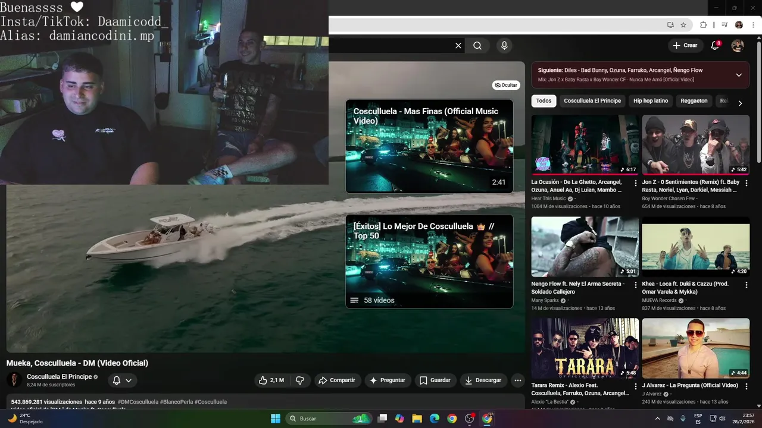The width and height of the screenshot is (762, 428).
Task: Open the Lo Mejor De Cosculluela playlist card
Action: coord(429,261)
